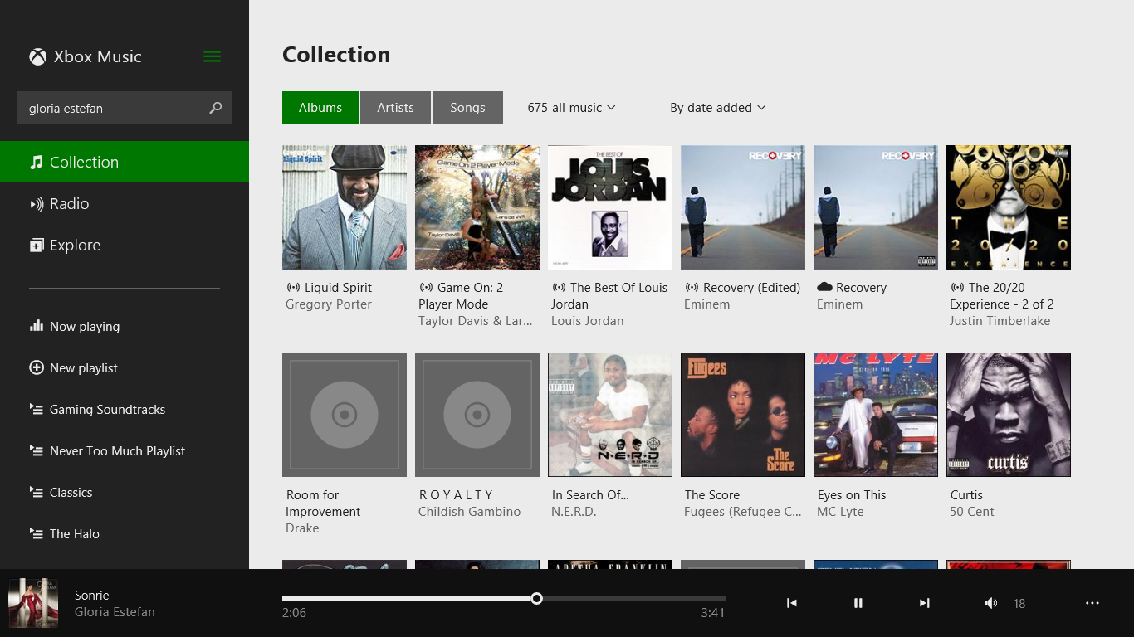Open The Score album cover

(743, 415)
